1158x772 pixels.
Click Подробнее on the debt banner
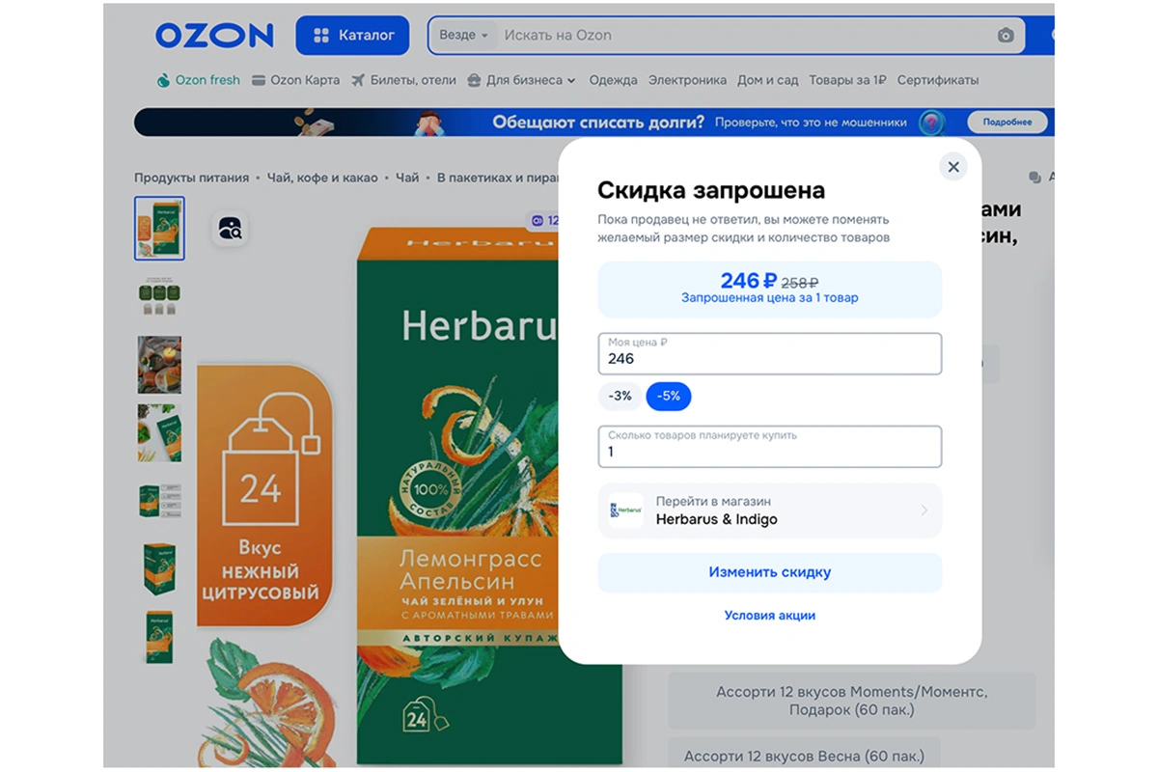(x=1007, y=123)
